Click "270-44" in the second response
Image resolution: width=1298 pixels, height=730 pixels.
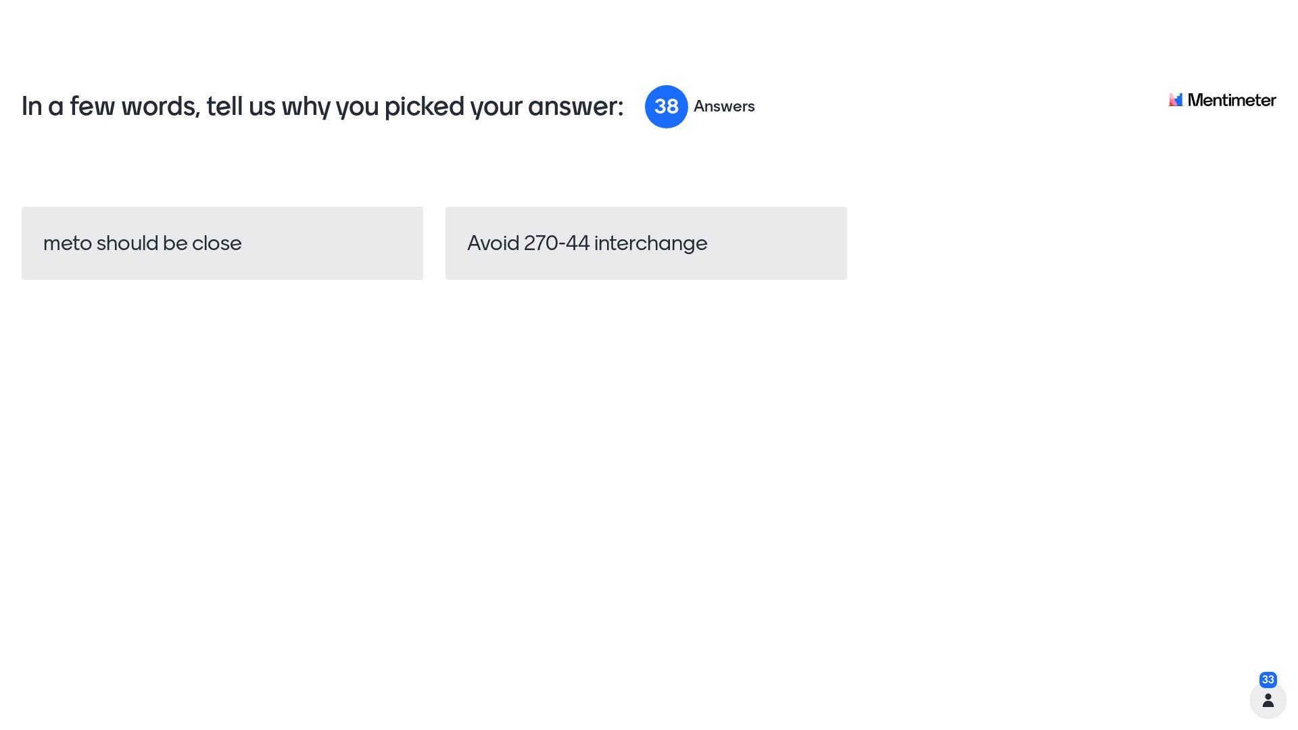(x=556, y=243)
